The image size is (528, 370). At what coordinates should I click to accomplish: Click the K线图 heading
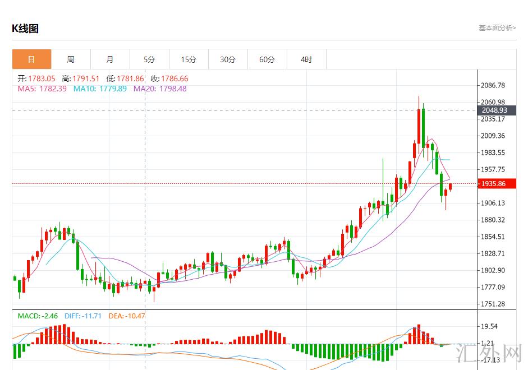[25, 29]
